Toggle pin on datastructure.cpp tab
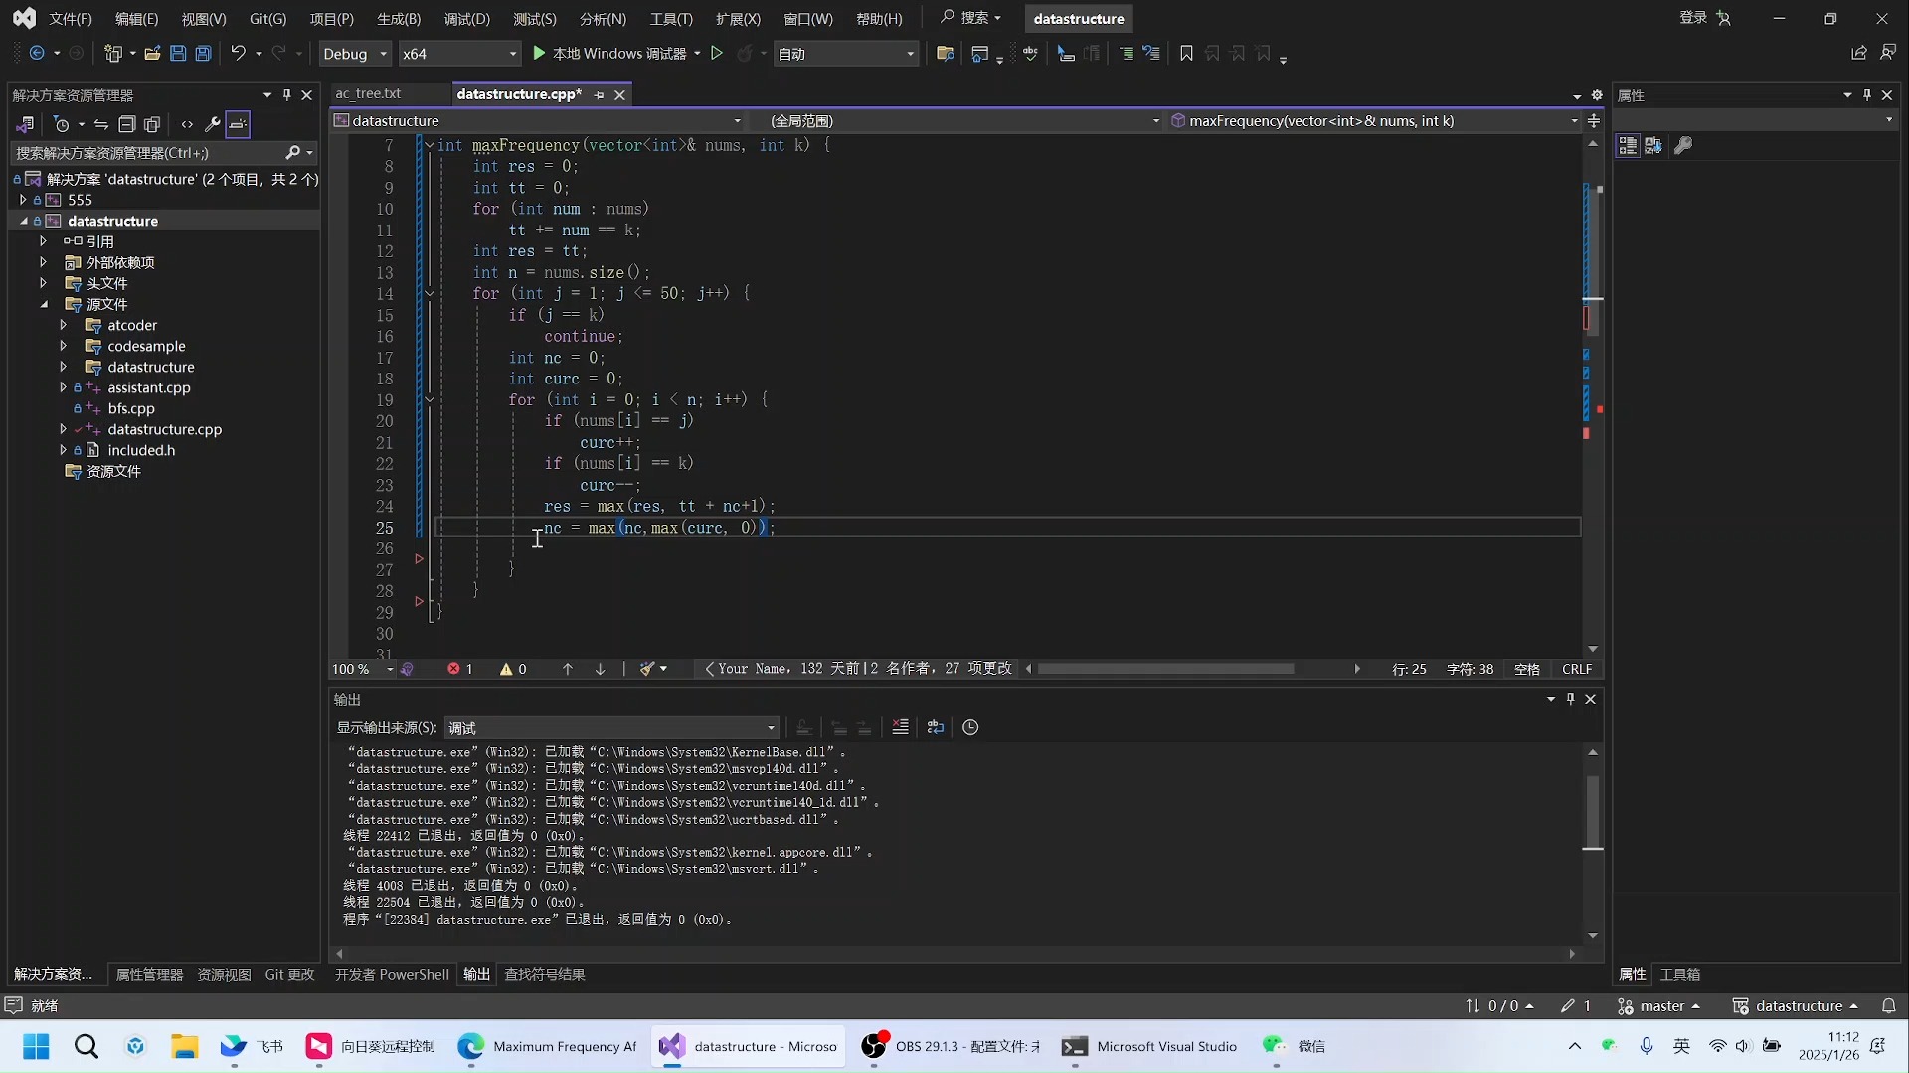 [599, 95]
